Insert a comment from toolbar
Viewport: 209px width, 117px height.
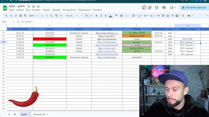coord(163,16)
